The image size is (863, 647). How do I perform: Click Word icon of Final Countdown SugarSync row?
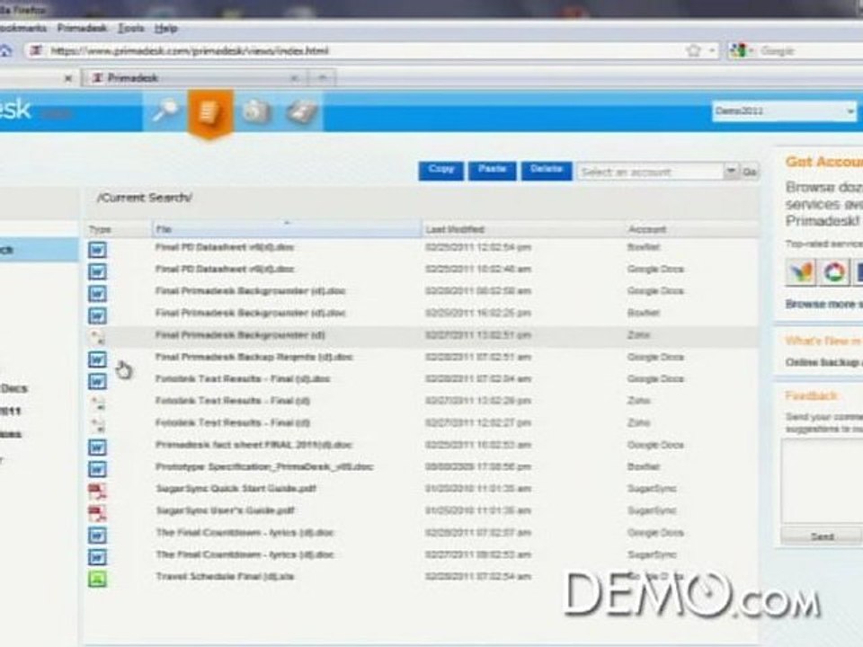pos(97,557)
